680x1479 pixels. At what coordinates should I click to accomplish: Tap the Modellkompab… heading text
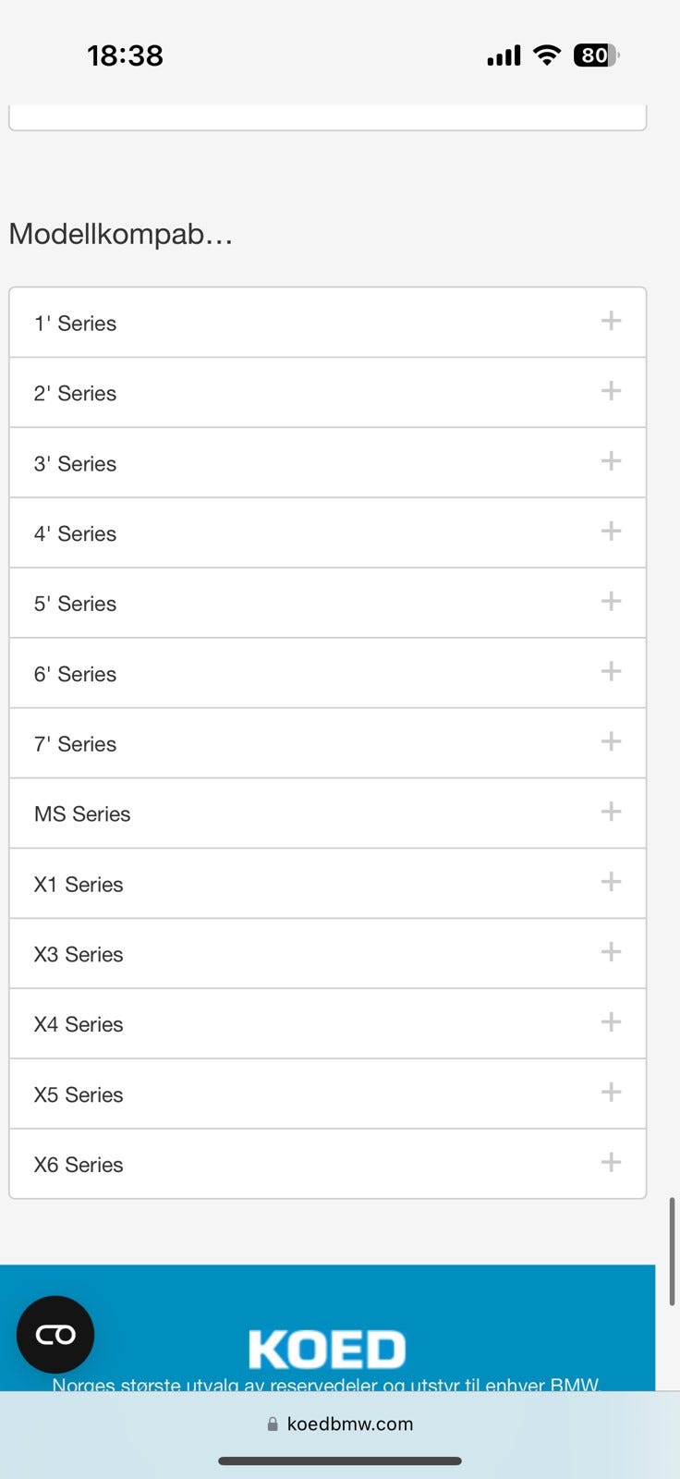pos(121,234)
